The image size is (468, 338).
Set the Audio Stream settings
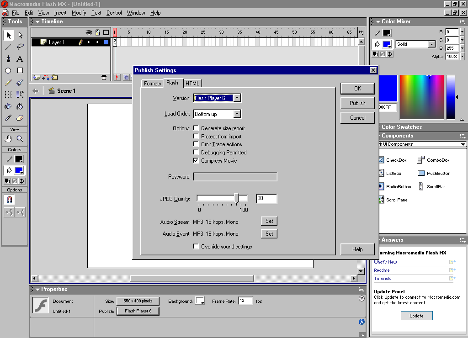[269, 221]
